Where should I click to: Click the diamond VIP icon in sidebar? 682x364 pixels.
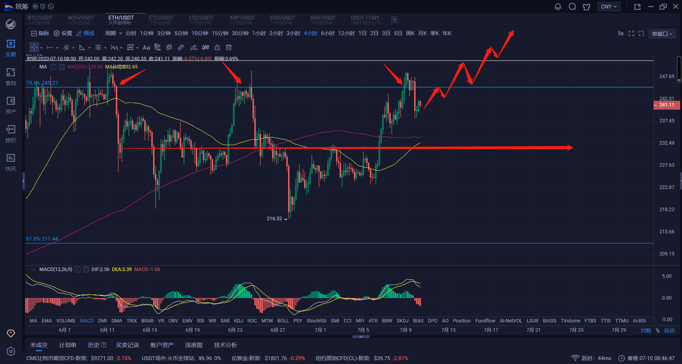pyautogui.click(x=11, y=333)
